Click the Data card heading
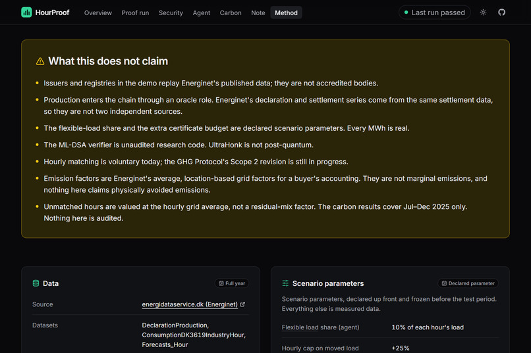Viewport: 531px width, 353px height. pos(51,283)
